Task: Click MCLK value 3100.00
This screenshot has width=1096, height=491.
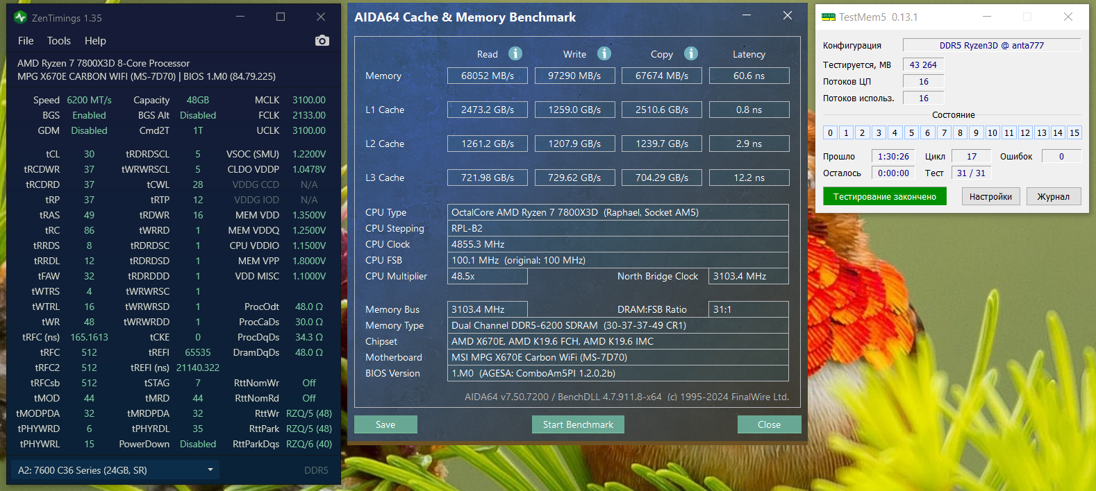Action: pyautogui.click(x=309, y=100)
